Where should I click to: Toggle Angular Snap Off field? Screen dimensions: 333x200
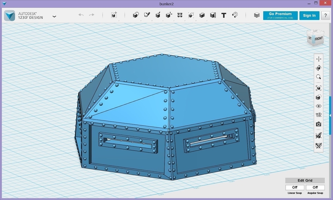coord(315,188)
